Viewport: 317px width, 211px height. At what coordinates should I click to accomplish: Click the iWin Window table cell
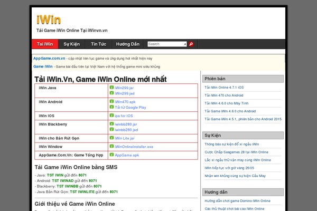(71, 147)
